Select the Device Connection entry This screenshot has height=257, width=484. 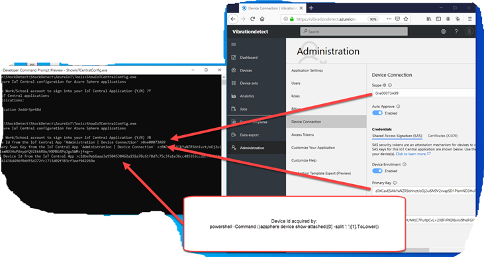click(326, 122)
